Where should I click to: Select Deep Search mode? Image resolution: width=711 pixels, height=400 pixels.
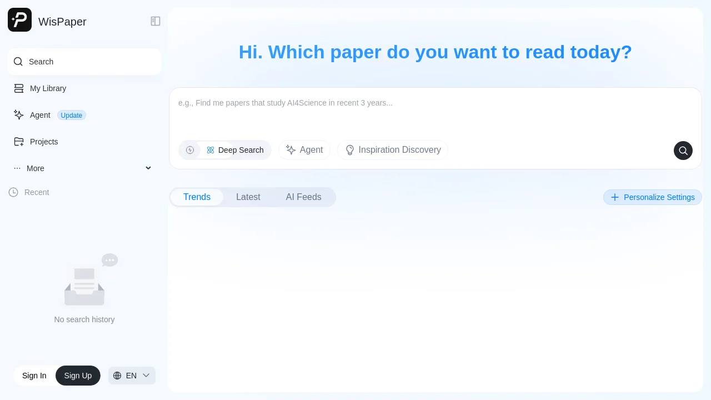[x=235, y=150]
